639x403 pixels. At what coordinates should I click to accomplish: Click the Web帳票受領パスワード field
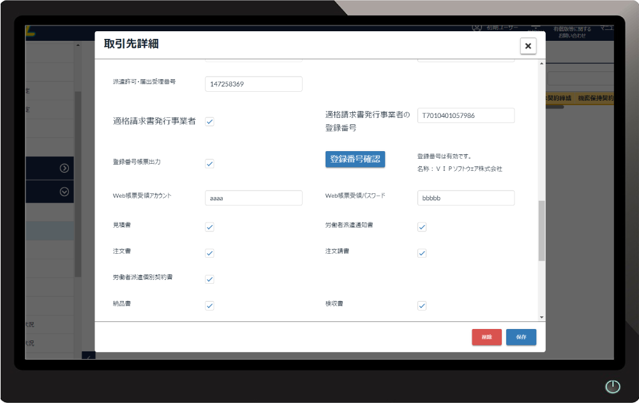coord(465,198)
